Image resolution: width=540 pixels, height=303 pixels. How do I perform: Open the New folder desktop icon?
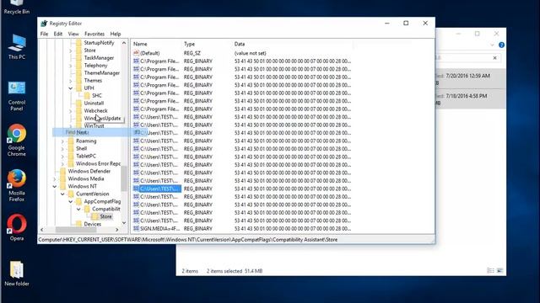point(17,274)
